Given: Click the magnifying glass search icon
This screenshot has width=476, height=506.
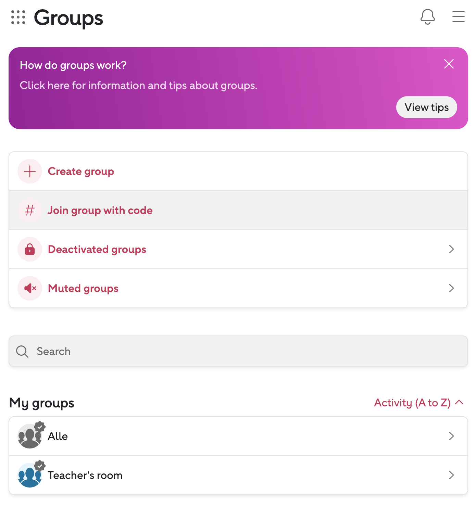Looking at the screenshot, I should click(x=22, y=351).
